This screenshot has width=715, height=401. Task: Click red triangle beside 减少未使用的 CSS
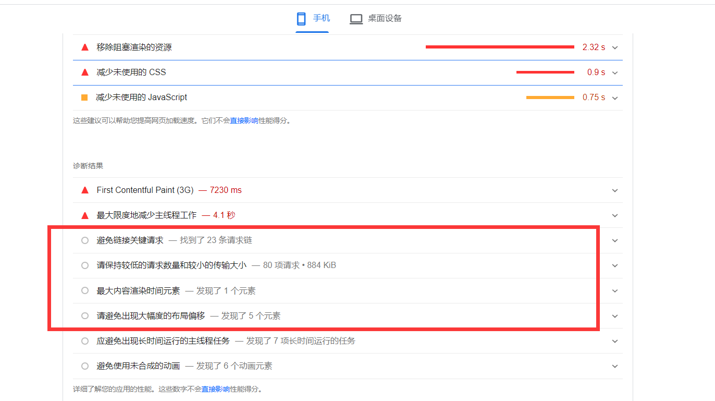click(x=85, y=72)
